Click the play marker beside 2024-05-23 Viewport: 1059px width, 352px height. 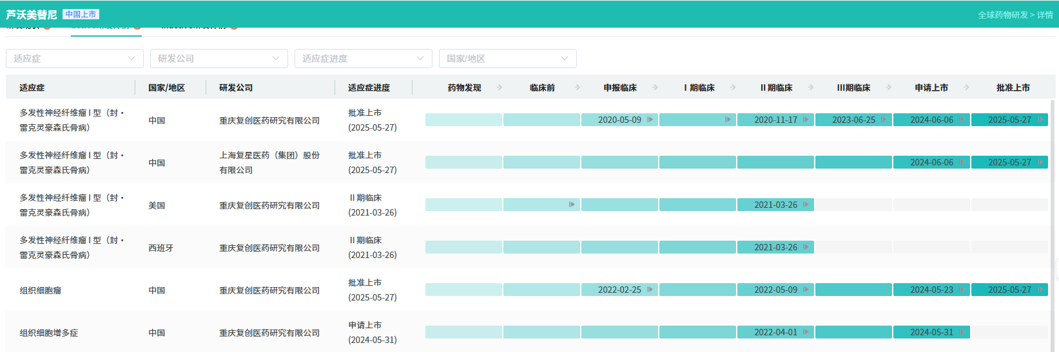(962, 290)
